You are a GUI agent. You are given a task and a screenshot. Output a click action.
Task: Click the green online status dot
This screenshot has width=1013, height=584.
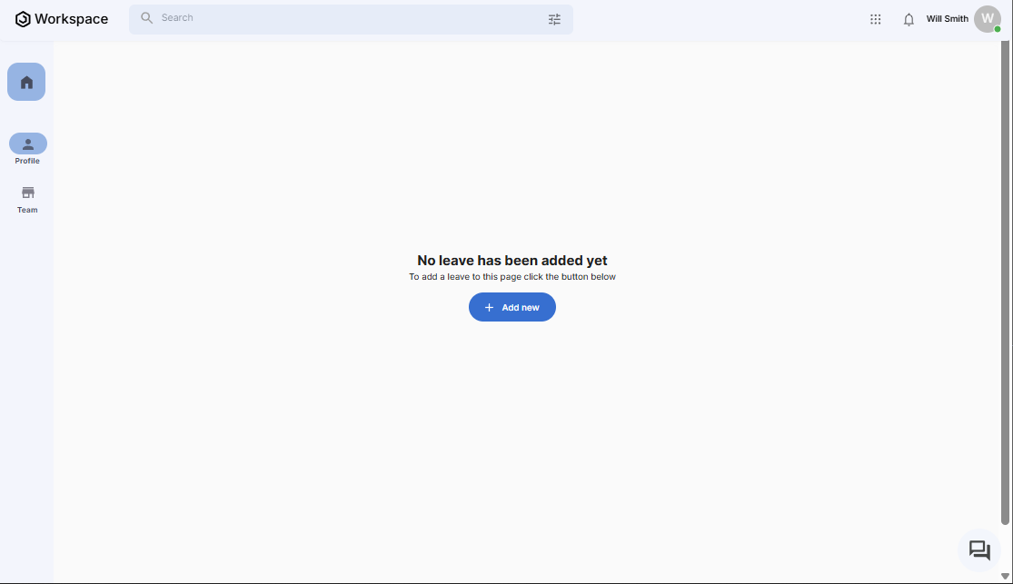(997, 30)
